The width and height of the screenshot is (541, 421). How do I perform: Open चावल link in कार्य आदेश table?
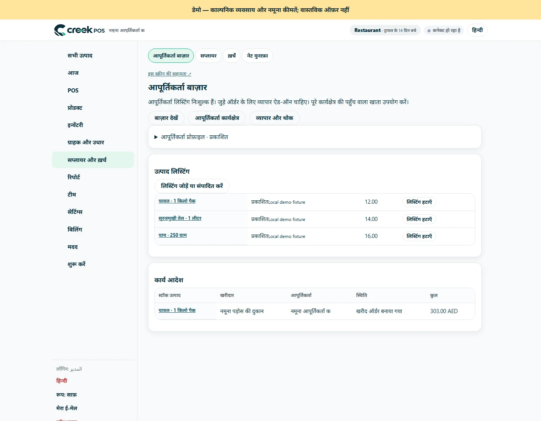pos(177,310)
